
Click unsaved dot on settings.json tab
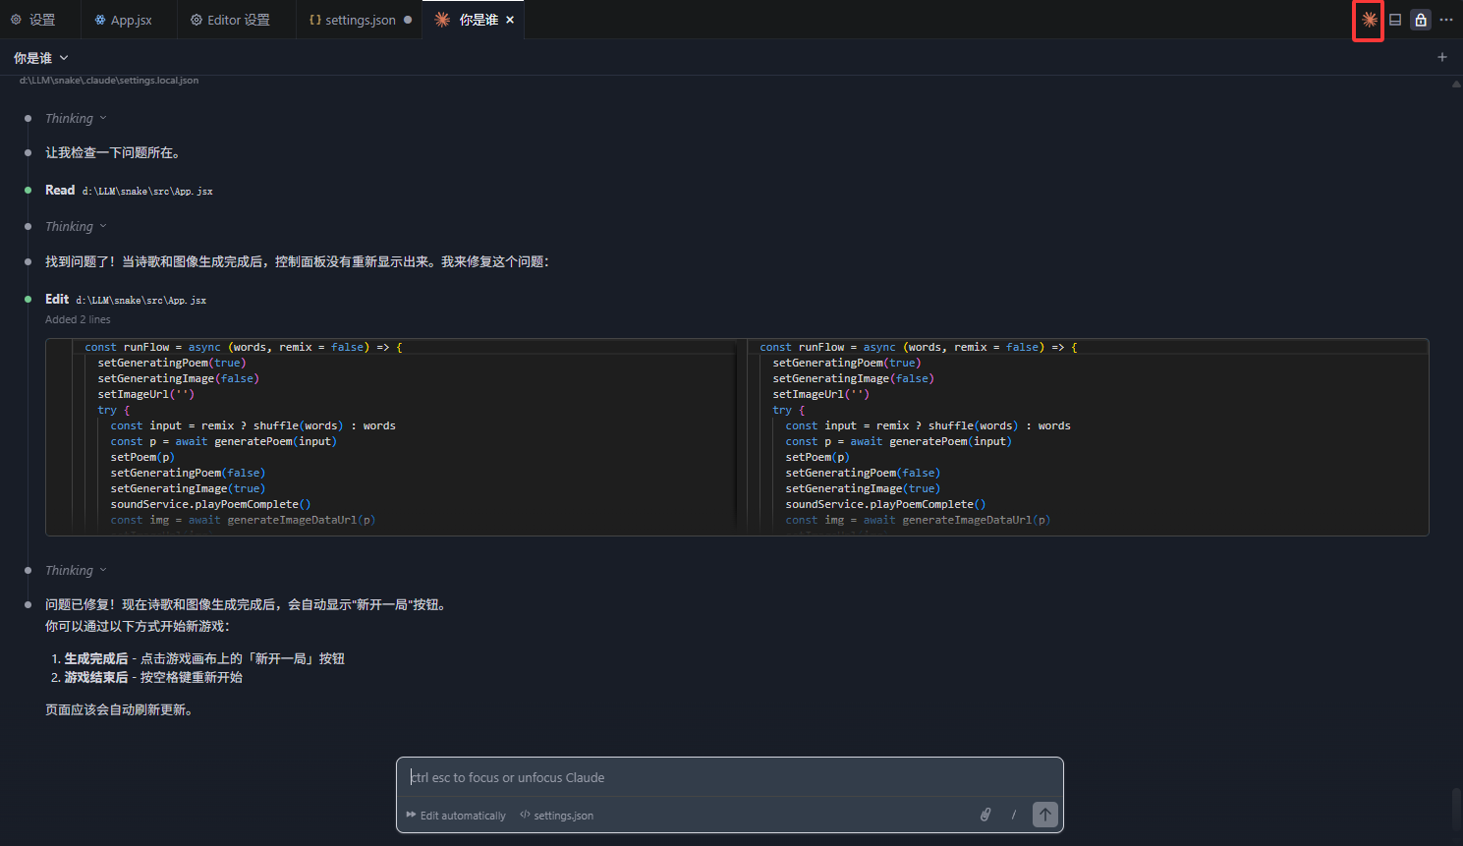408,20
